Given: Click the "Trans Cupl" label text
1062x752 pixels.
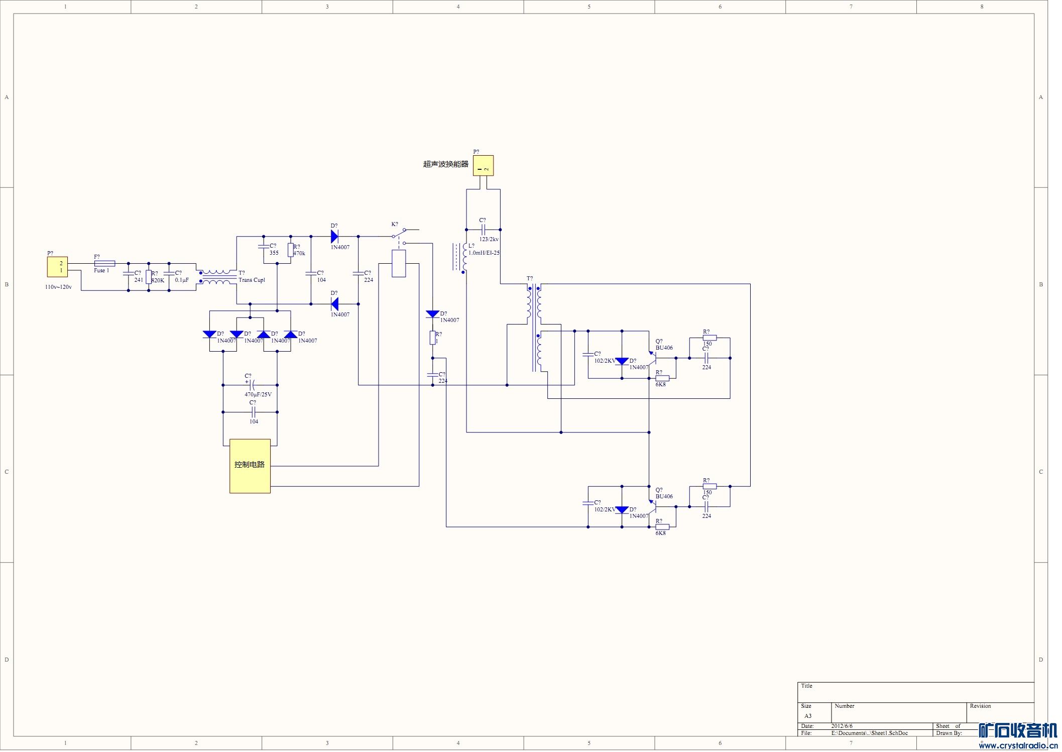Looking at the screenshot, I should point(252,280).
